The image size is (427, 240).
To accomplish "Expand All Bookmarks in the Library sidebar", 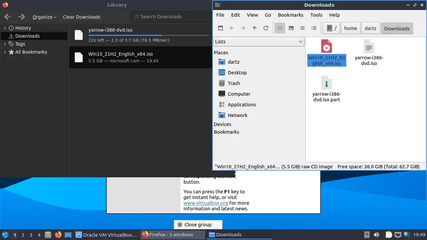I will (x=5, y=52).
